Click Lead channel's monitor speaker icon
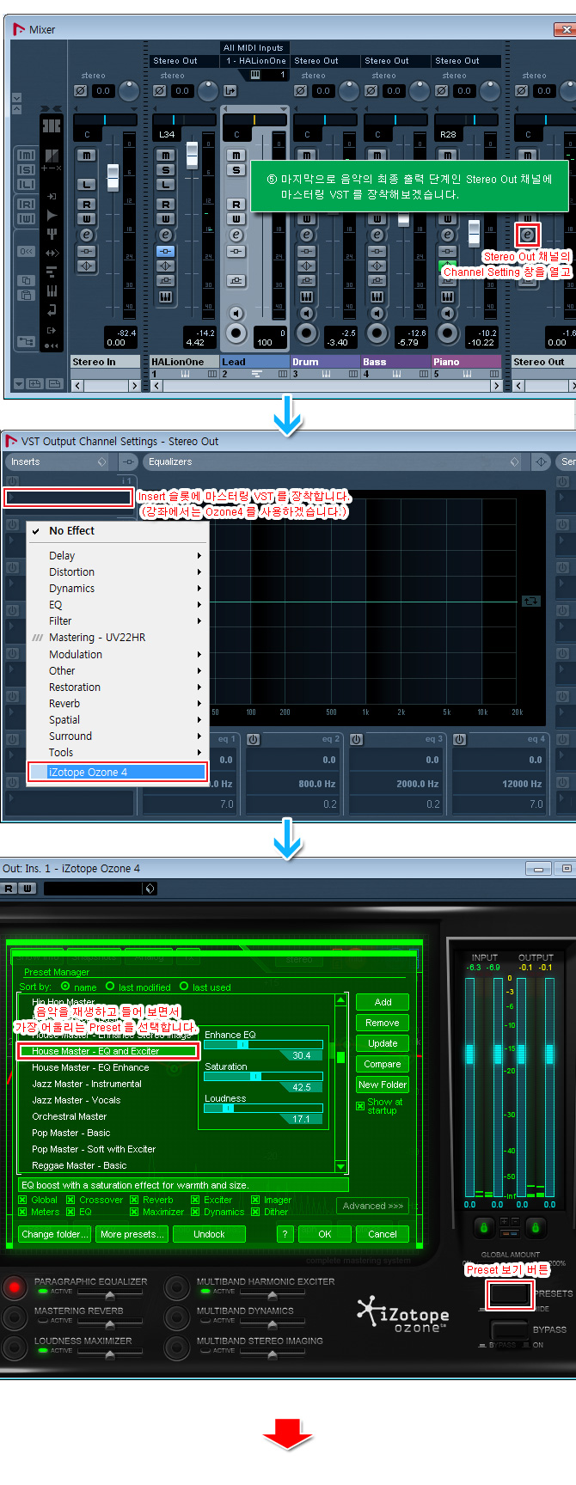Image resolution: width=576 pixels, height=1485 pixels. point(236,314)
